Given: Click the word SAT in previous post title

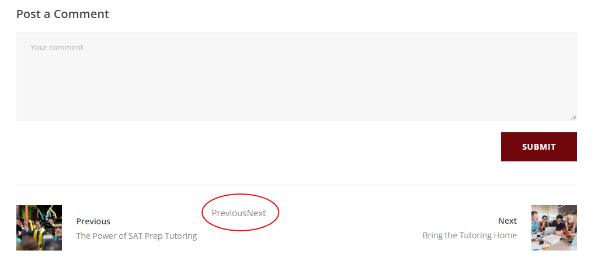Looking at the screenshot, I should click(x=136, y=235).
